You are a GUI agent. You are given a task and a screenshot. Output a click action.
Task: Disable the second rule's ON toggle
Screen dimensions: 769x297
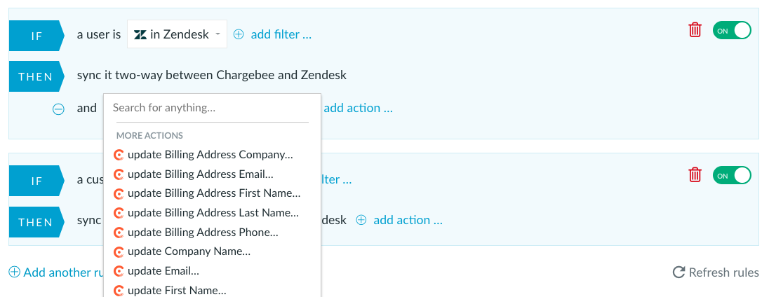pyautogui.click(x=733, y=175)
